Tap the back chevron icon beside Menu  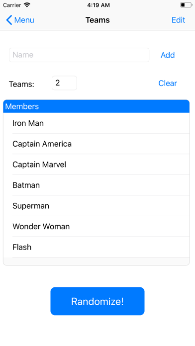tap(9, 20)
